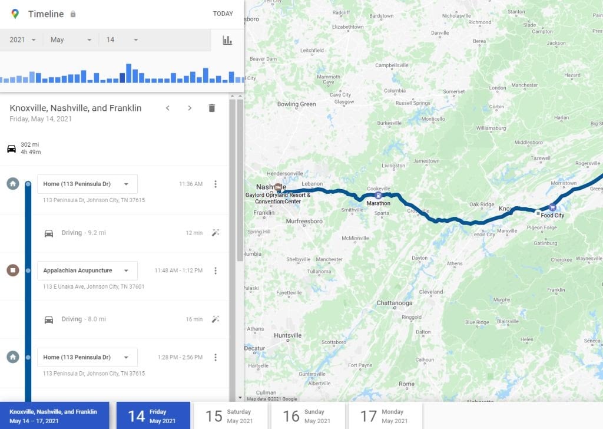Screen dimensions: 603x429
Task: Edit the 8.0 mi drive with wand icon
Action: (x=216, y=319)
